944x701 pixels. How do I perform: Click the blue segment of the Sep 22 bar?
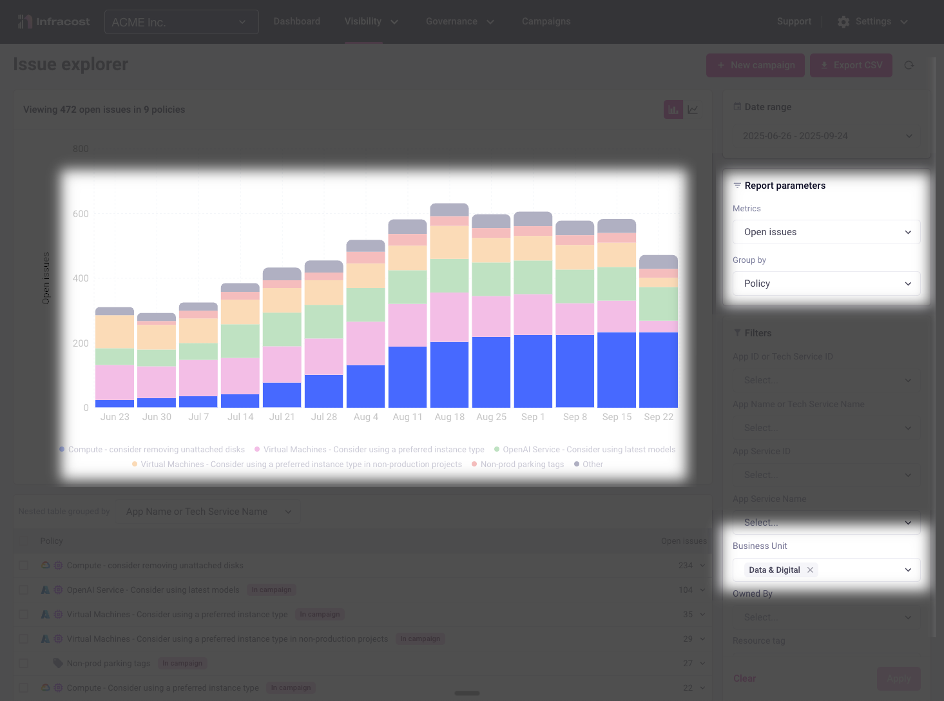tap(659, 370)
